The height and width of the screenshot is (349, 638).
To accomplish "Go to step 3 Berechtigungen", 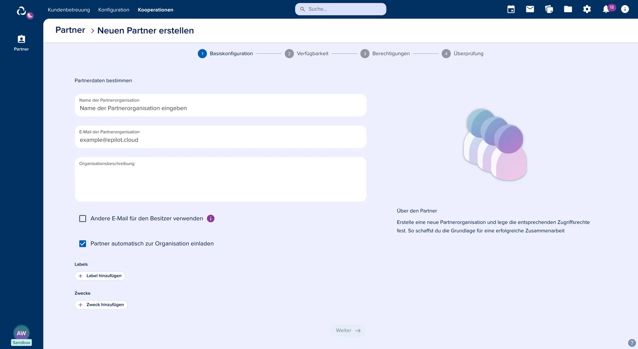I will [x=385, y=53].
